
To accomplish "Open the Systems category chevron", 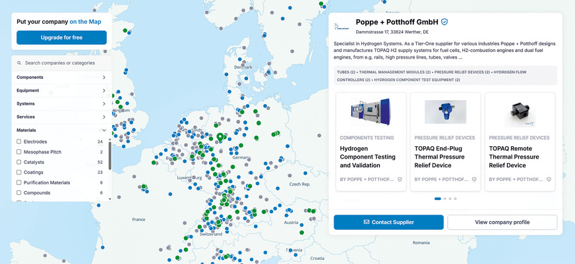I will click(104, 103).
